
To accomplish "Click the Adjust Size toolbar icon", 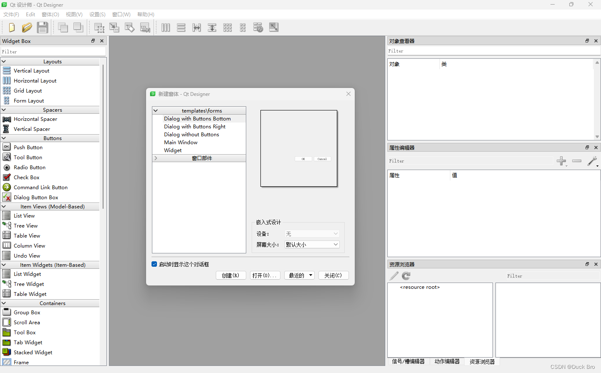I will tap(274, 28).
